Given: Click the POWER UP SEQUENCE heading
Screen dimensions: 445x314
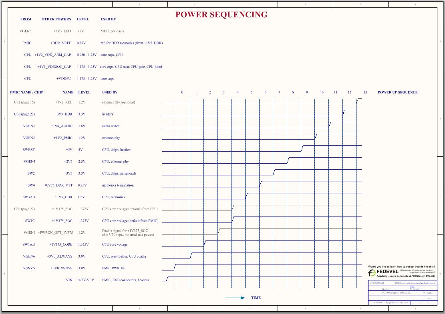Looking at the screenshot, I should click(x=397, y=92).
